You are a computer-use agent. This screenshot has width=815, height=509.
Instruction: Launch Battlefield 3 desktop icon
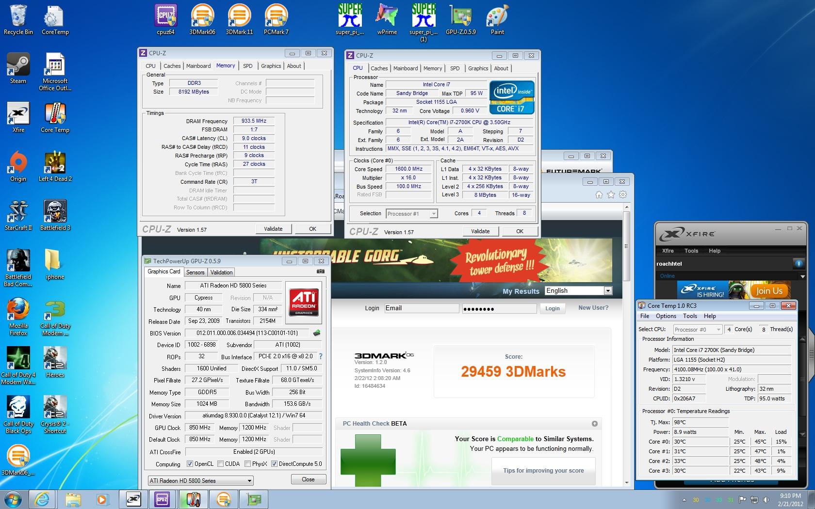coord(55,215)
